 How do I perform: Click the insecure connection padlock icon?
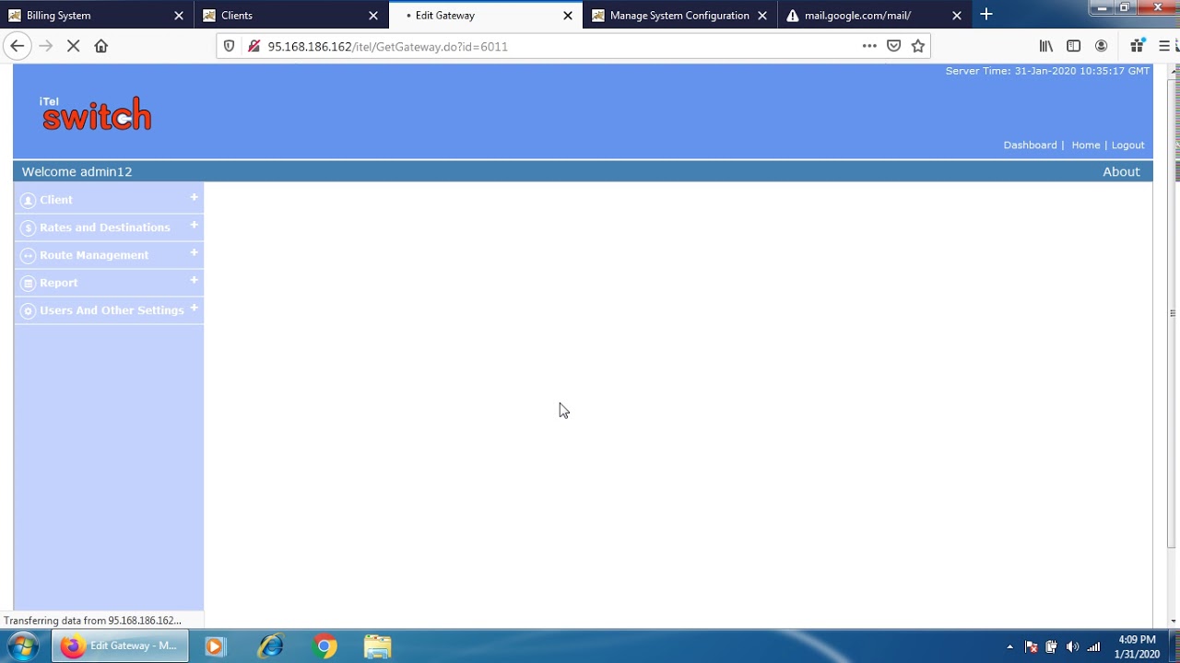[254, 46]
